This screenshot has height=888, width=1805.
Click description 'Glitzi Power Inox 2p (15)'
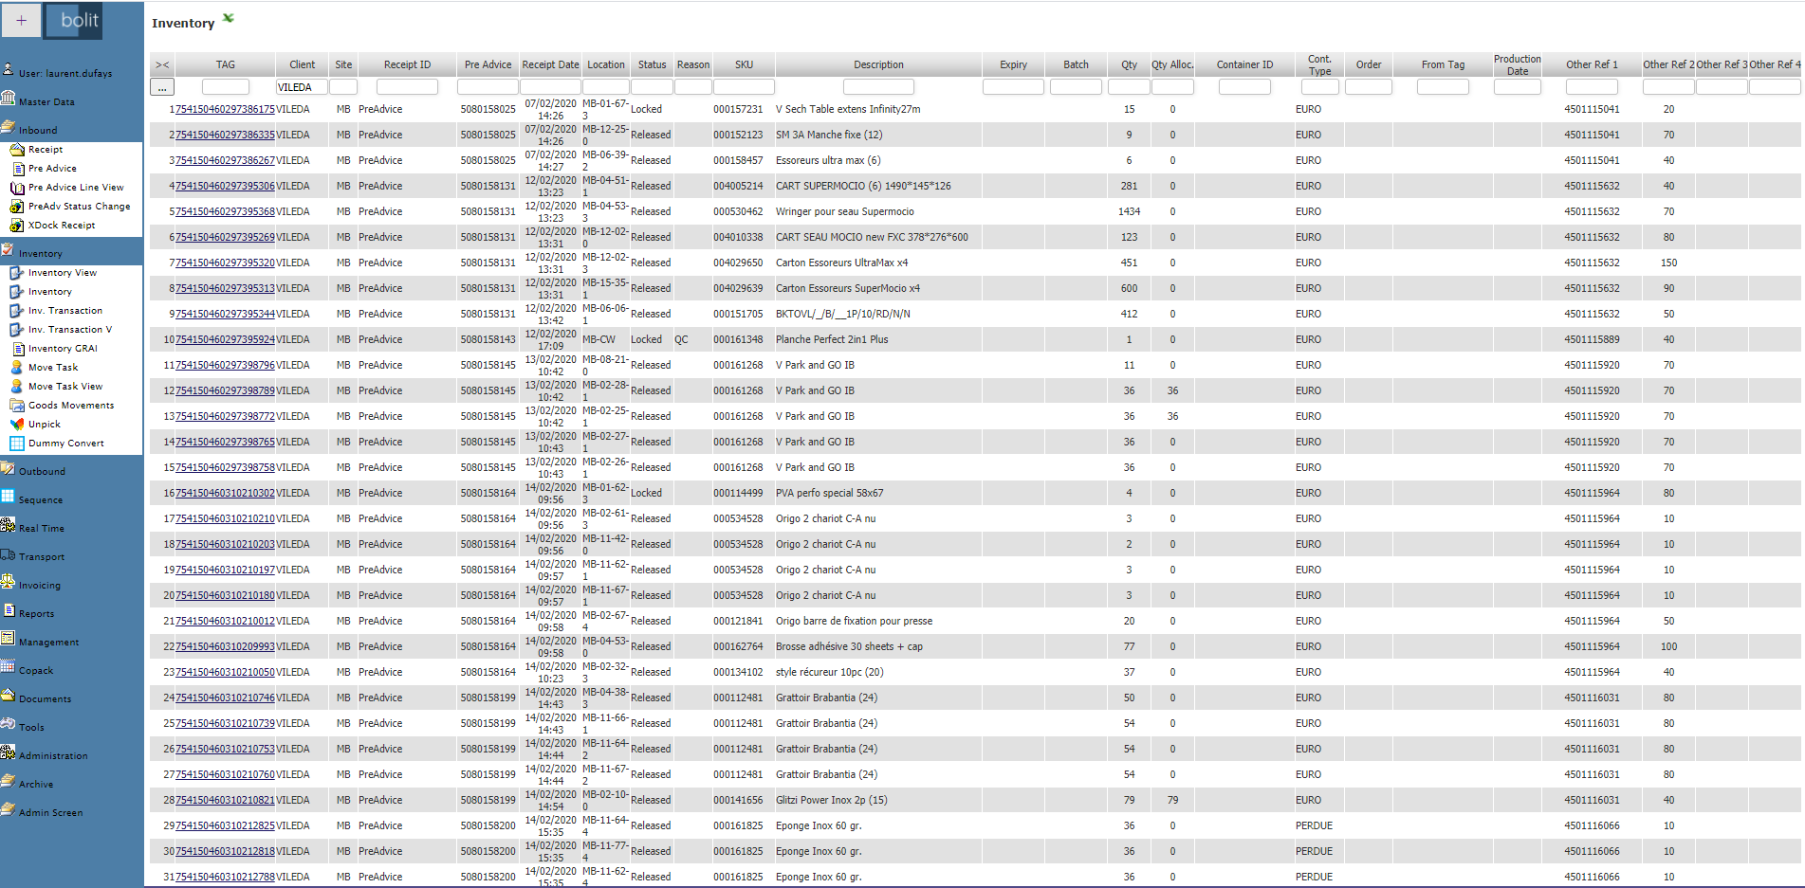832,800
